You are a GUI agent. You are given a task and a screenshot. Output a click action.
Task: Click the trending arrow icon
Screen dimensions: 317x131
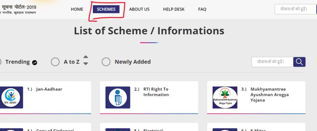(x=35, y=62)
